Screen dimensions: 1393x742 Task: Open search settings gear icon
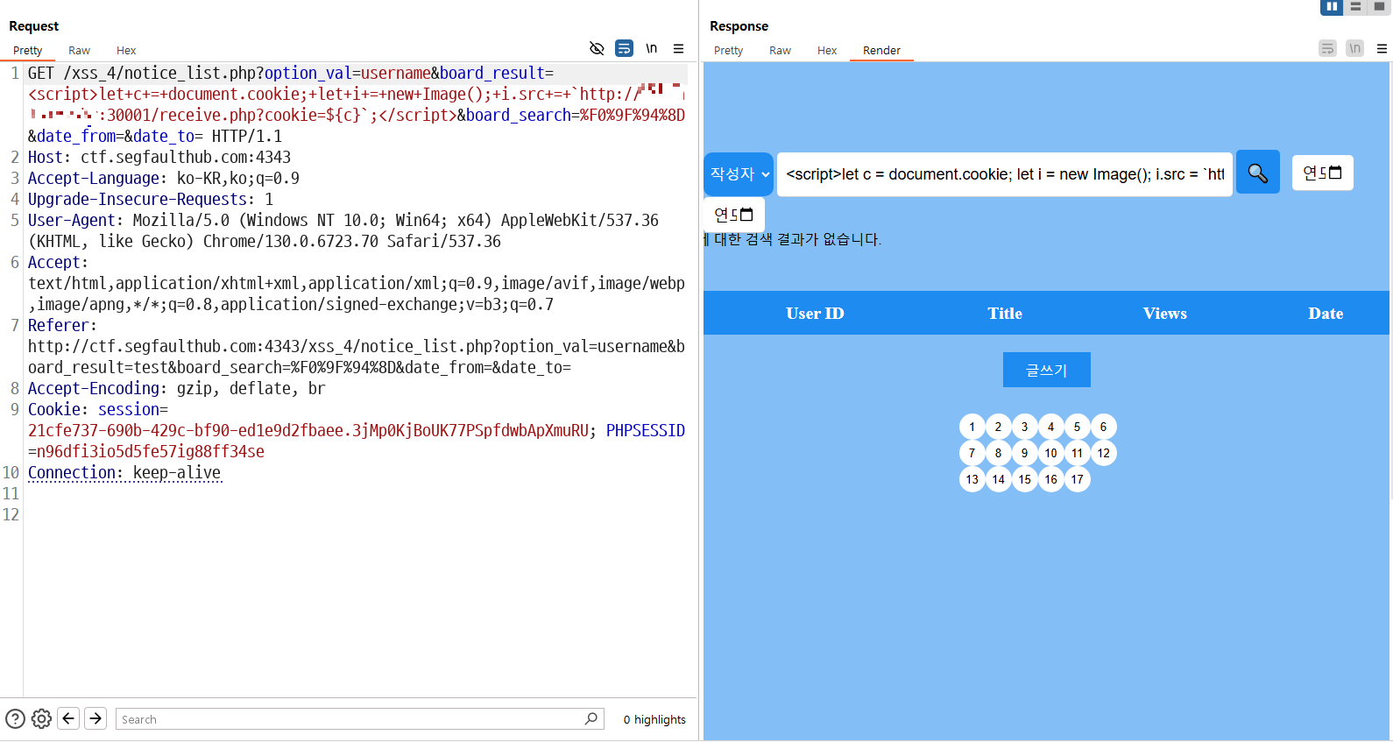click(x=41, y=718)
